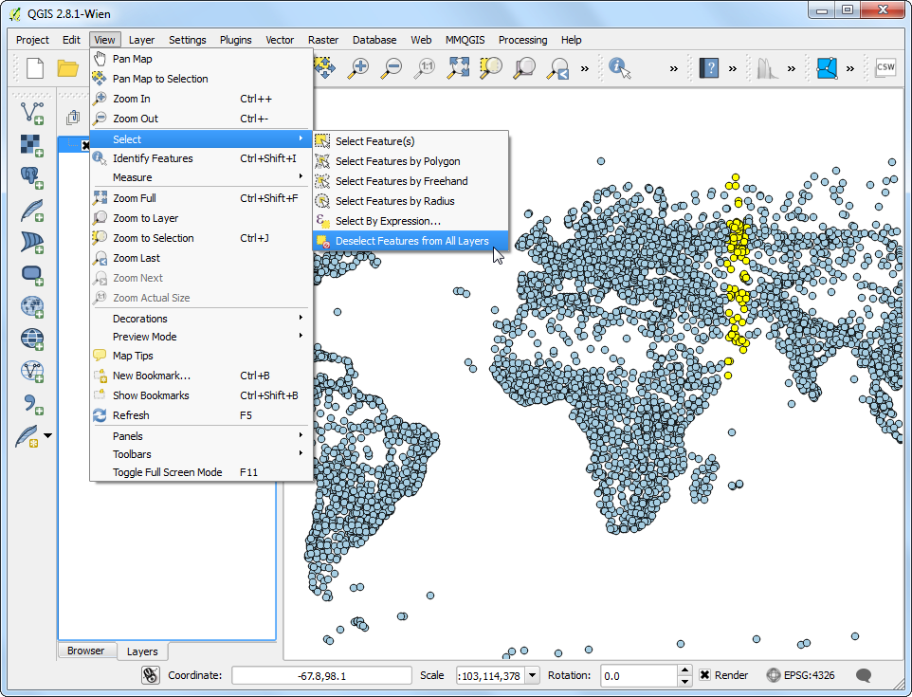The height and width of the screenshot is (697, 912).
Task: Click the Zoom to Selection toolbar icon
Action: click(x=491, y=67)
